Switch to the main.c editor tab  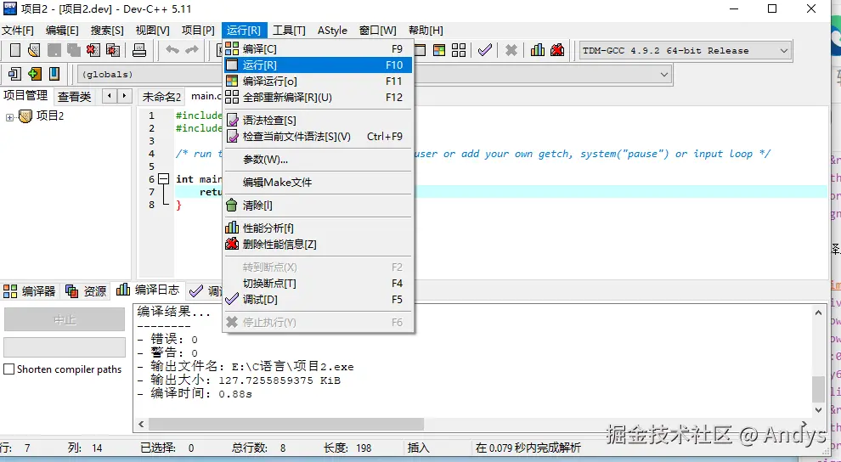point(206,96)
